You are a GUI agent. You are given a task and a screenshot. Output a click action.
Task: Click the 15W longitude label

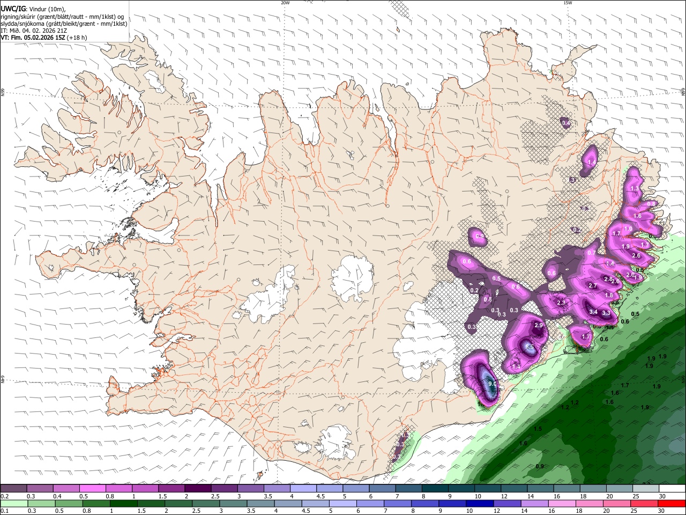[568, 3]
